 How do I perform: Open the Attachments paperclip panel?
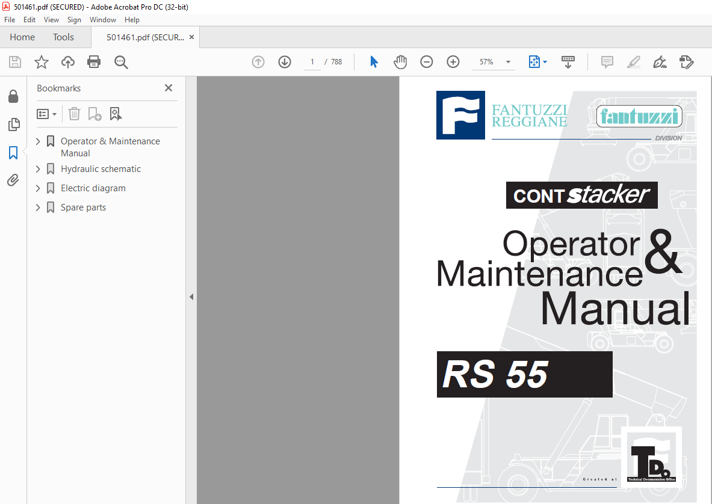(x=13, y=180)
